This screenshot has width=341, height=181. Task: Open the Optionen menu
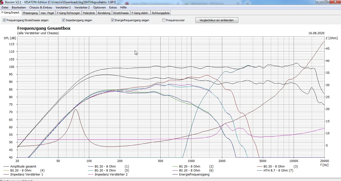pyautogui.click(x=99, y=7)
